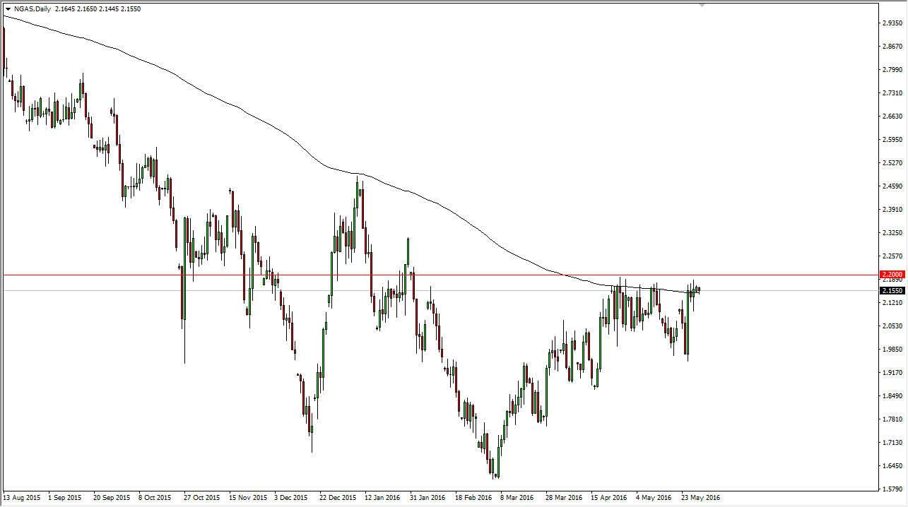Click the 15 Apr 2016 date label
This screenshot has width=908, height=507.
click(609, 497)
